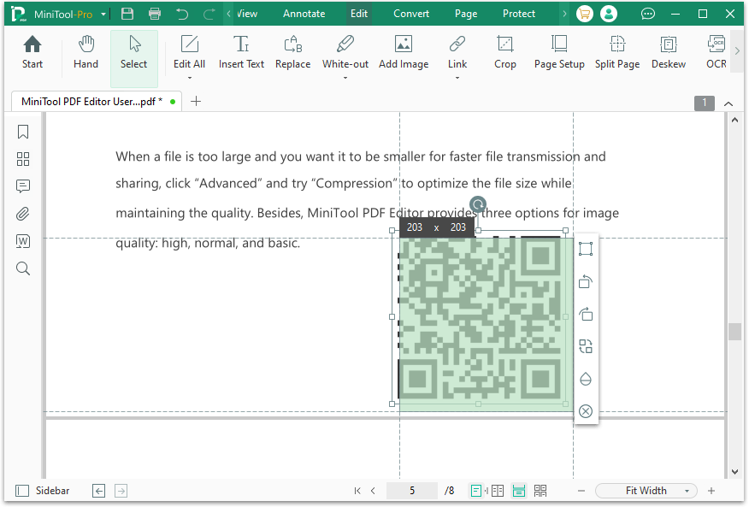The height and width of the screenshot is (507, 749).
Task: Switch to the Page tab
Action: point(466,14)
